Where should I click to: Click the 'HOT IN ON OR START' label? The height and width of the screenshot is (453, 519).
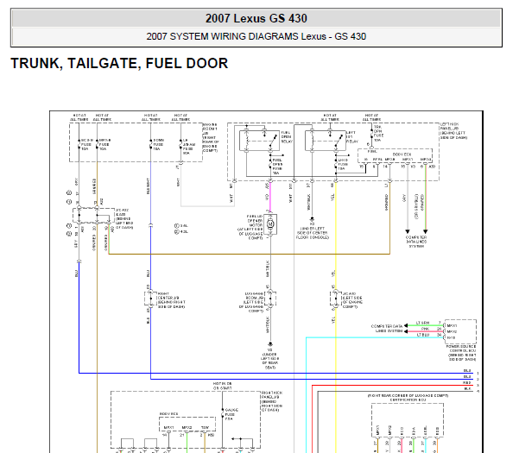click(x=223, y=386)
